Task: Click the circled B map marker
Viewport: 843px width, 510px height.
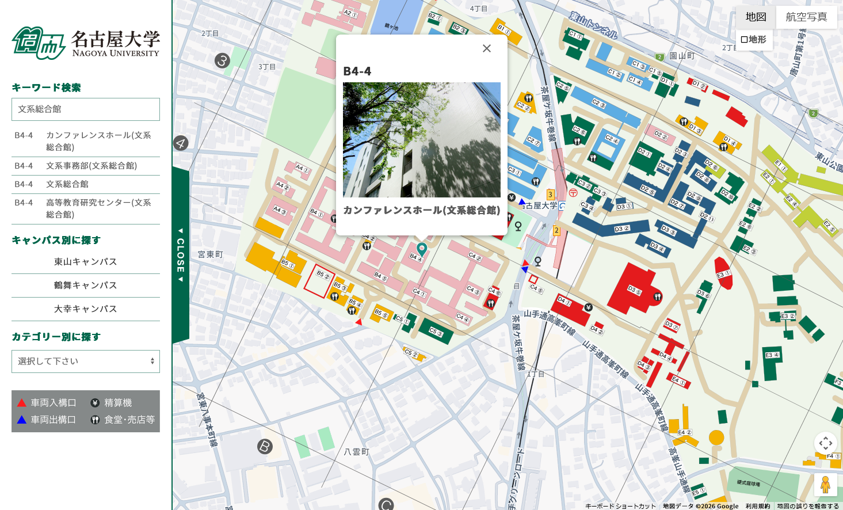Action: pyautogui.click(x=265, y=446)
